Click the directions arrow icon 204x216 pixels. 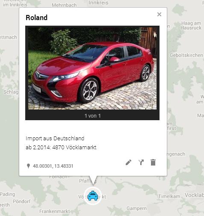coord(141,163)
